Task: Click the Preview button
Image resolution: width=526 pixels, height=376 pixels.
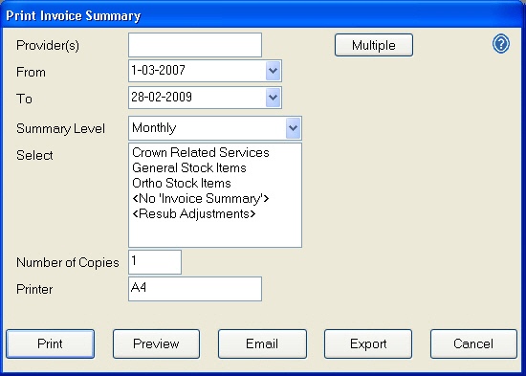Action: [156, 343]
